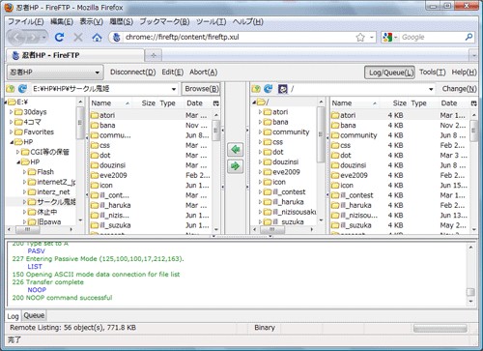Open the 忍者HP account dropdown

55,73
